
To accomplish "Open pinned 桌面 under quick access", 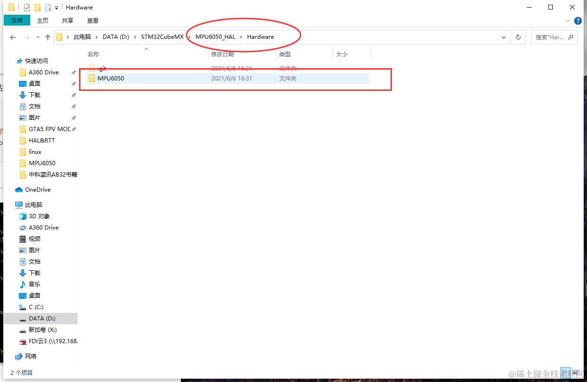I will tap(34, 84).
